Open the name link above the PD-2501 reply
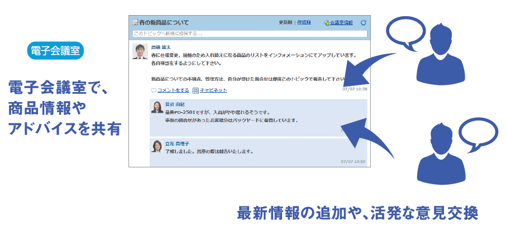The image size is (506, 231). pos(174,104)
